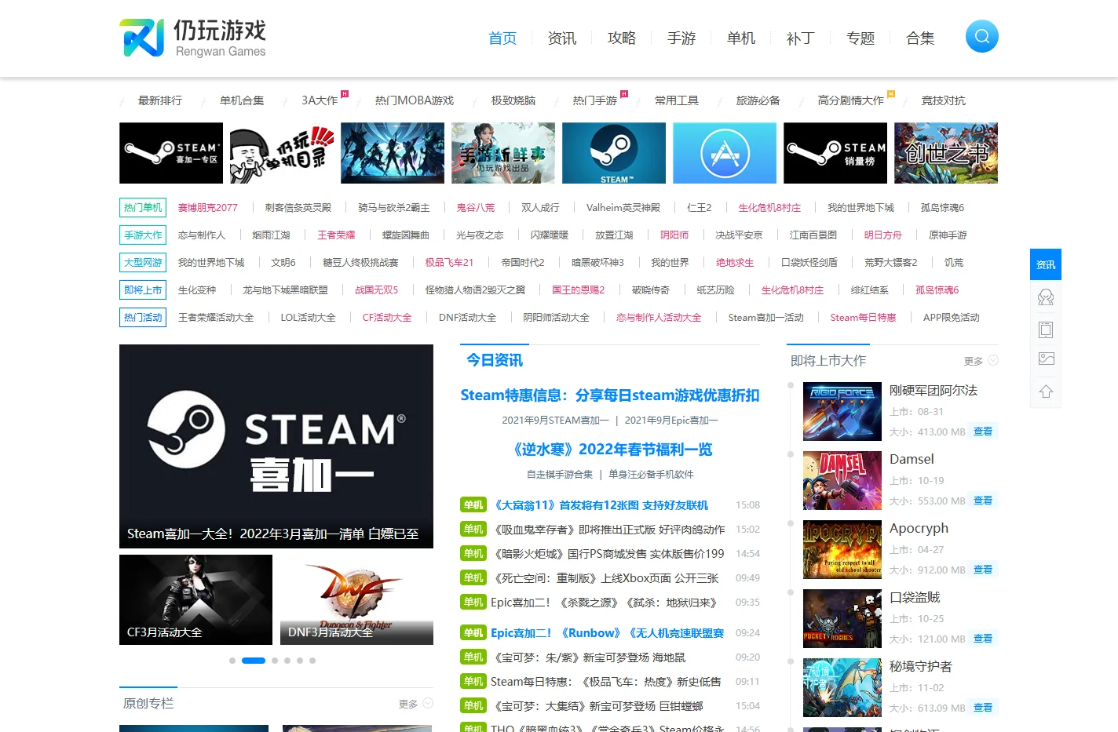
Task: Open the 极品飞车21 link
Action: pyautogui.click(x=449, y=263)
